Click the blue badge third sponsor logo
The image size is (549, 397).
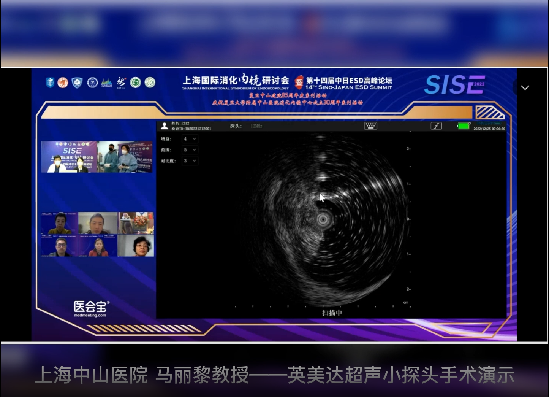click(x=77, y=83)
